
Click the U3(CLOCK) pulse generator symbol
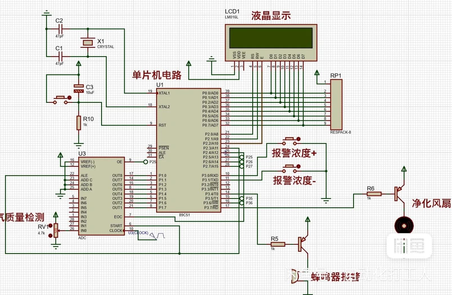tap(157, 236)
